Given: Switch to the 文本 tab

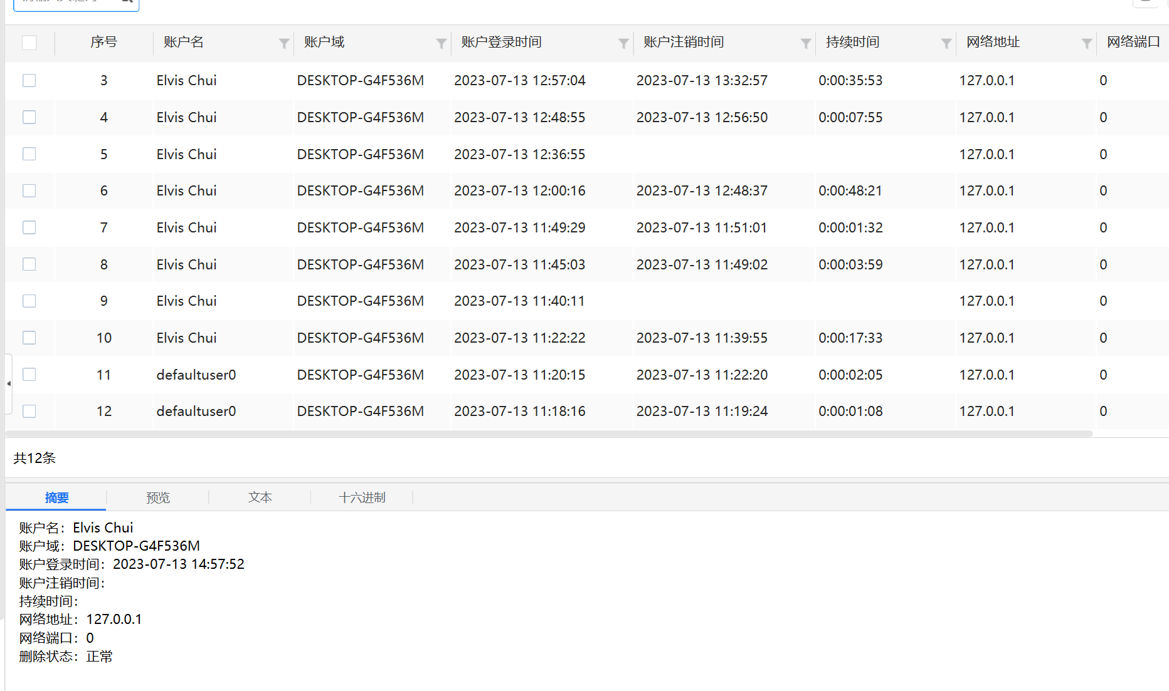Looking at the screenshot, I should pyautogui.click(x=260, y=497).
